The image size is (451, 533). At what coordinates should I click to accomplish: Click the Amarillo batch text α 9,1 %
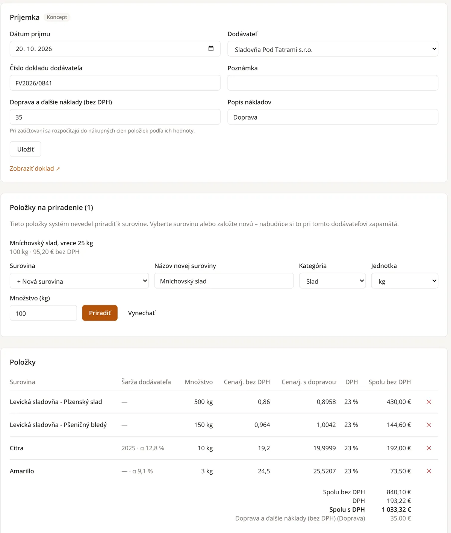tap(142, 471)
